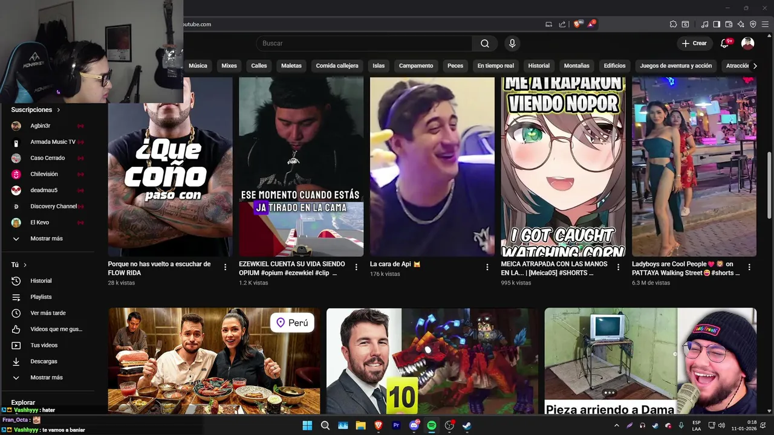Open Brave Wallet icon
This screenshot has width=774, height=435.
729,24
